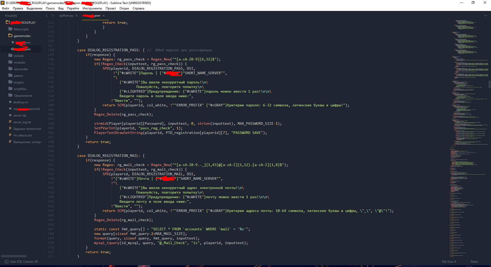Open the Проект menu
The image size is (491, 267).
(x=111, y=8)
